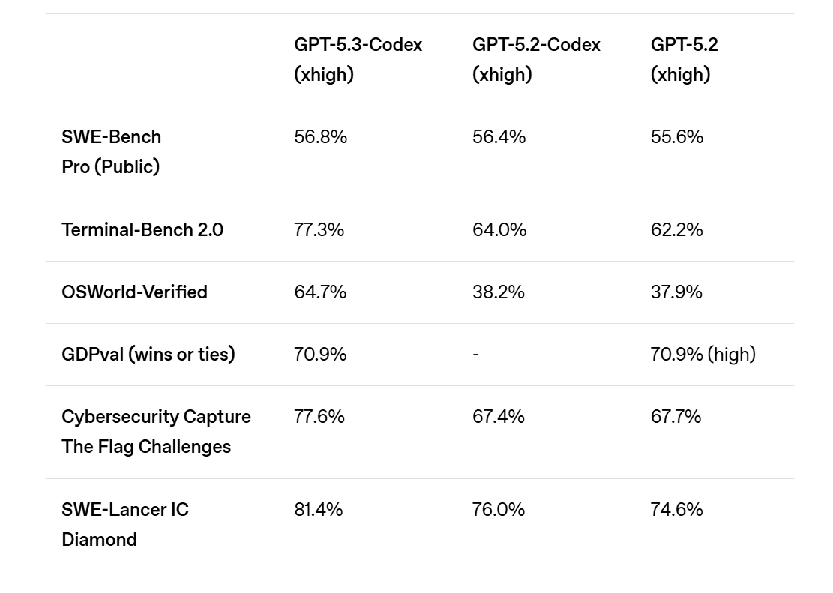Image resolution: width=833 pixels, height=593 pixels.
Task: Select the Terminal-Bench 2.0 row label
Action: pyautogui.click(x=142, y=230)
